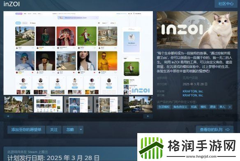This screenshot has height=161, width=240.
Task: Open the KRAFTON, Inc. developer link
Action: [193, 91]
